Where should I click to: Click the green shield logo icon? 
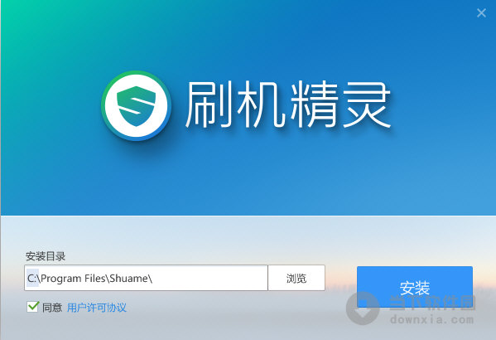(136, 106)
